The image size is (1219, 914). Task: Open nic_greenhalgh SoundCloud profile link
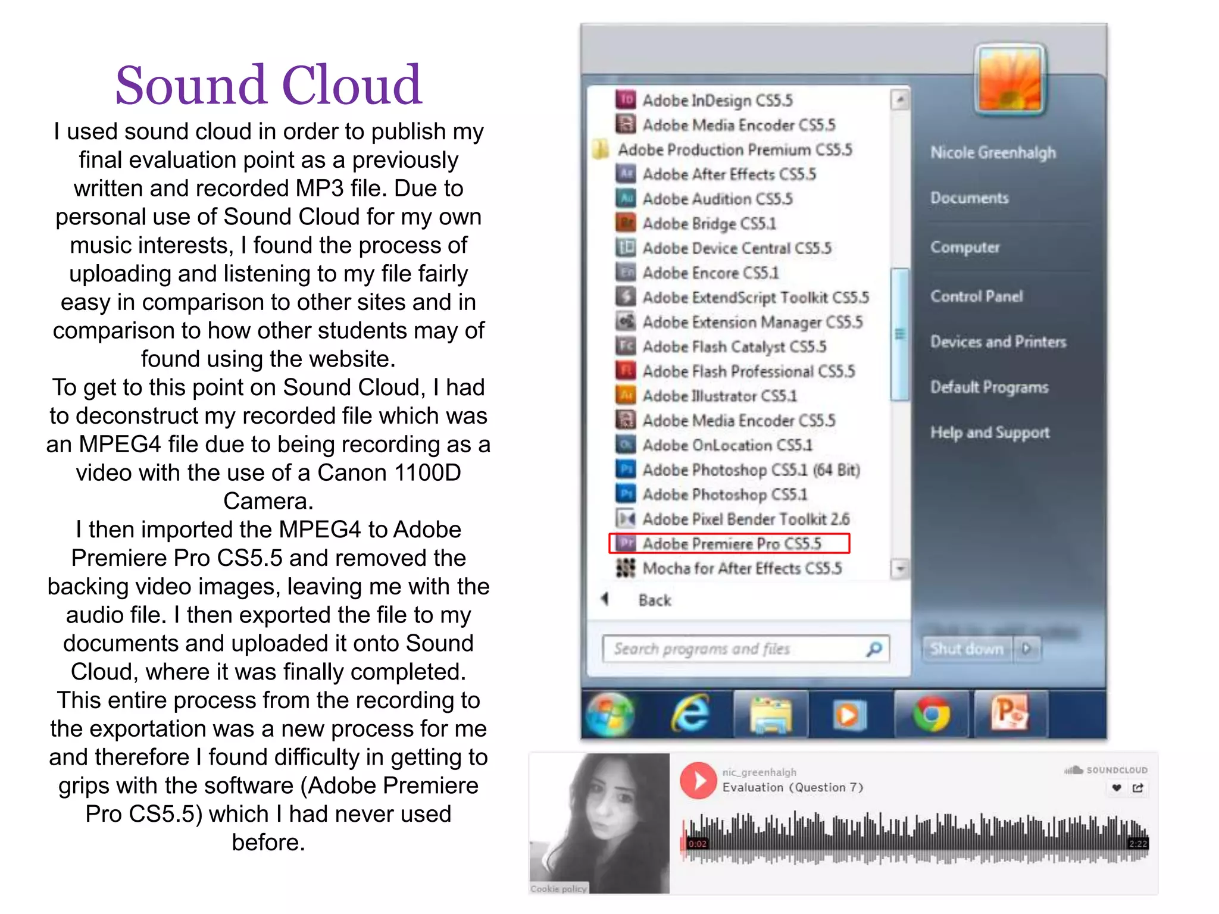(x=759, y=772)
